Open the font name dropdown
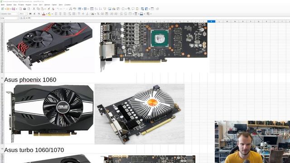 click(x=17, y=14)
